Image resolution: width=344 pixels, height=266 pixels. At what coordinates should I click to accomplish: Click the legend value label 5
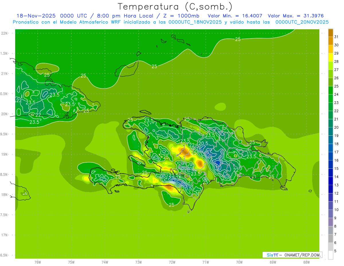335,251
